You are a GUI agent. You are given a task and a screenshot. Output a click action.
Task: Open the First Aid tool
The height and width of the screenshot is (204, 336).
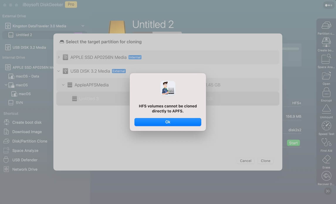point(326,143)
